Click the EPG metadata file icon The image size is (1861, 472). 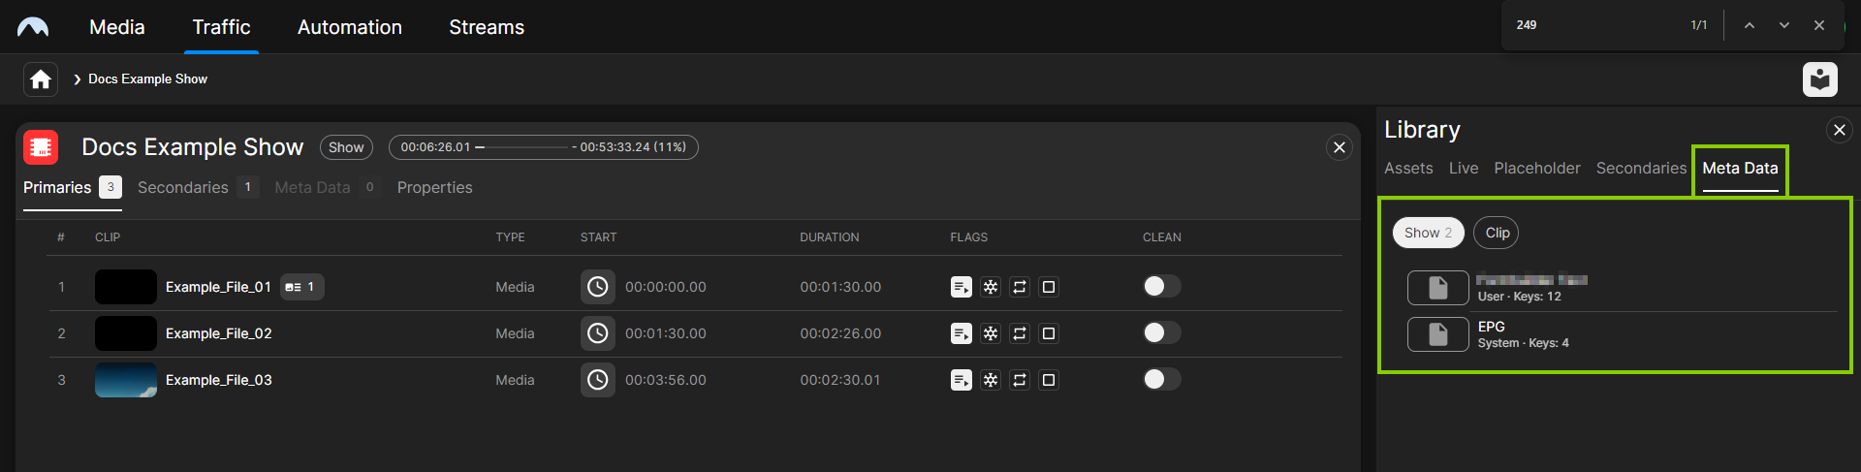pos(1437,334)
